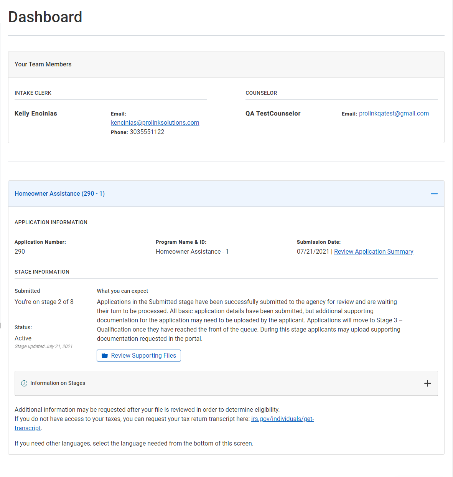This screenshot has width=453, height=477.
Task: Open the counselor's prolinkqatest@gmail.com email link
Action: coord(394,114)
